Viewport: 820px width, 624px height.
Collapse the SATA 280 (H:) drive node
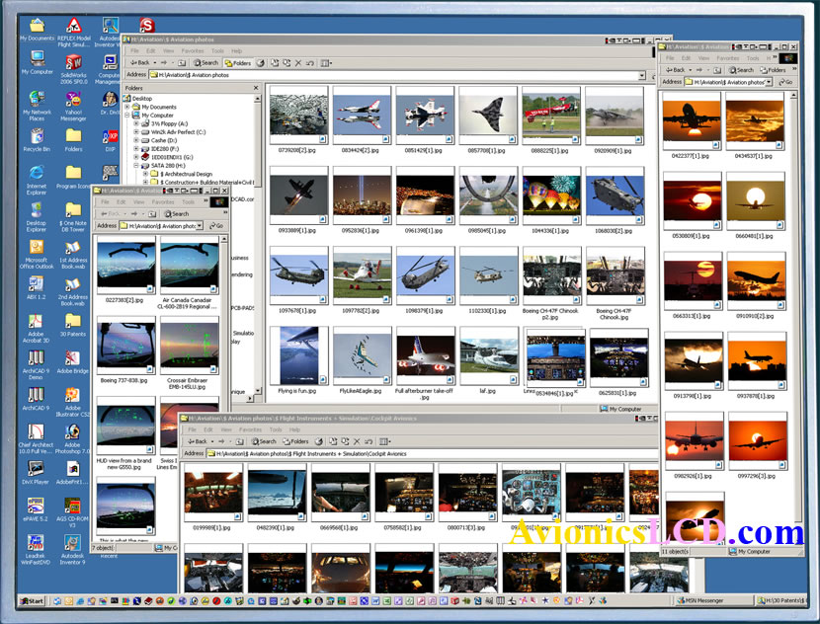click(136, 165)
